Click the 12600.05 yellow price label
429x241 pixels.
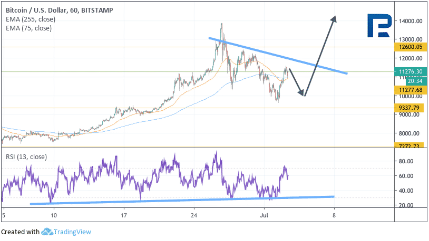[411, 47]
